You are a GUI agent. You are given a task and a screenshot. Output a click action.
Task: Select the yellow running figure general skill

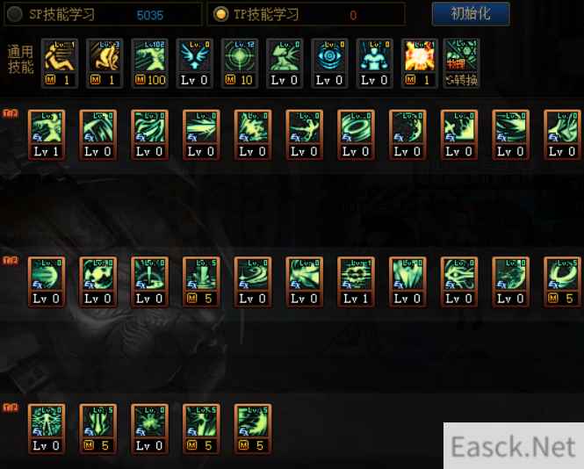60,63
